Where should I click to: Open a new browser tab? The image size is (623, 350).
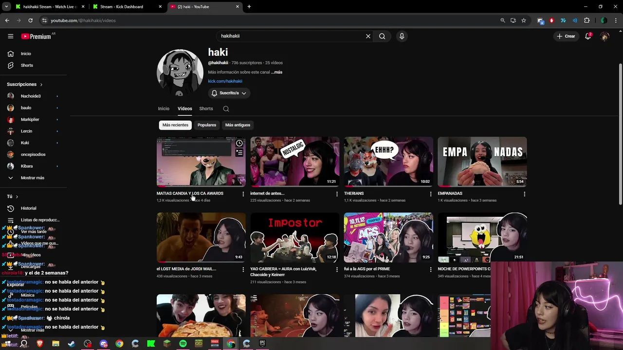(x=249, y=7)
